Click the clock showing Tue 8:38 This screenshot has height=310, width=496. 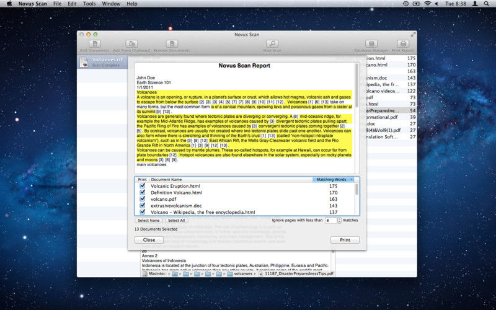[456, 4]
